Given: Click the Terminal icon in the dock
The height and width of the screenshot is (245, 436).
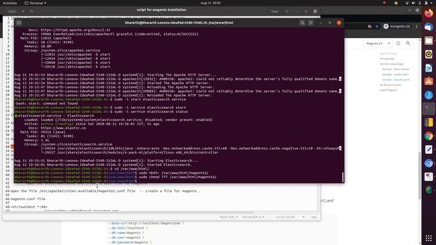Looking at the screenshot, I should [429, 109].
